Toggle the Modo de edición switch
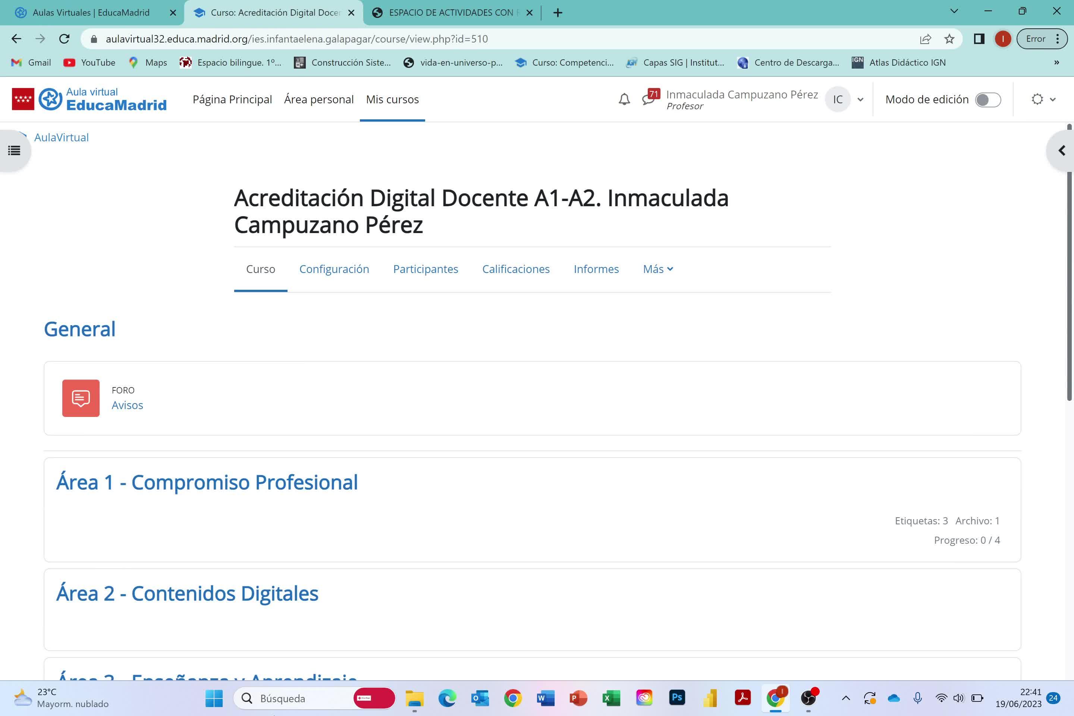This screenshot has height=716, width=1074. pyautogui.click(x=988, y=100)
